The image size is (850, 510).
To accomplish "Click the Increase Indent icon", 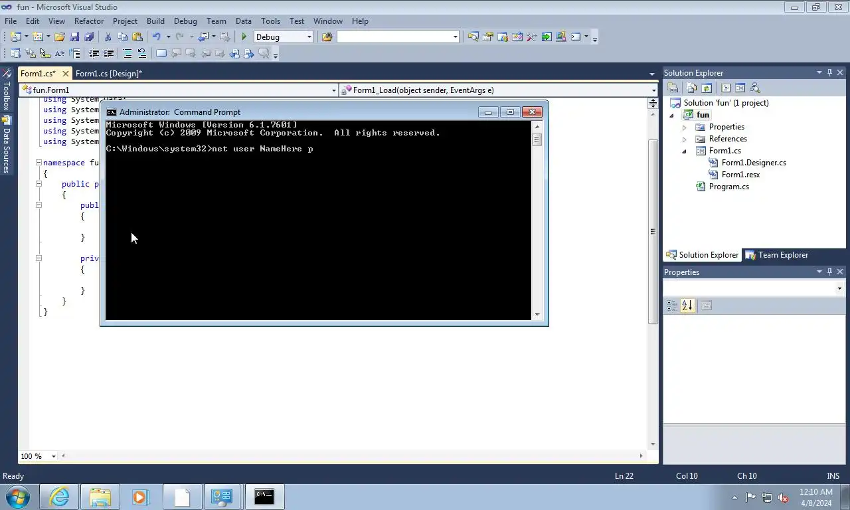I will 108,53.
